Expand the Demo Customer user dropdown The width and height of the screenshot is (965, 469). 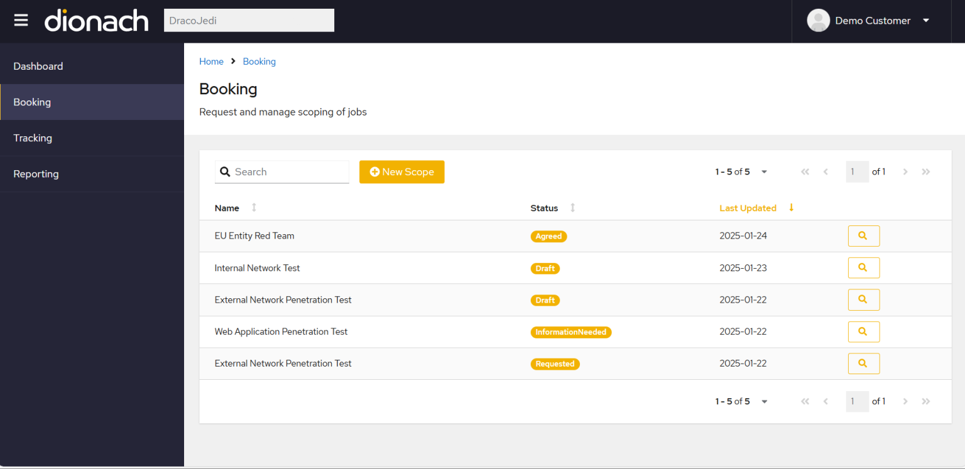925,21
